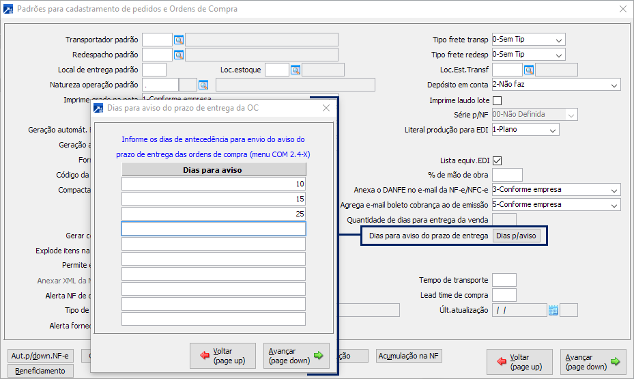Expand Tipo frete transp dropdown
This screenshot has height=379, width=634.
(559, 40)
